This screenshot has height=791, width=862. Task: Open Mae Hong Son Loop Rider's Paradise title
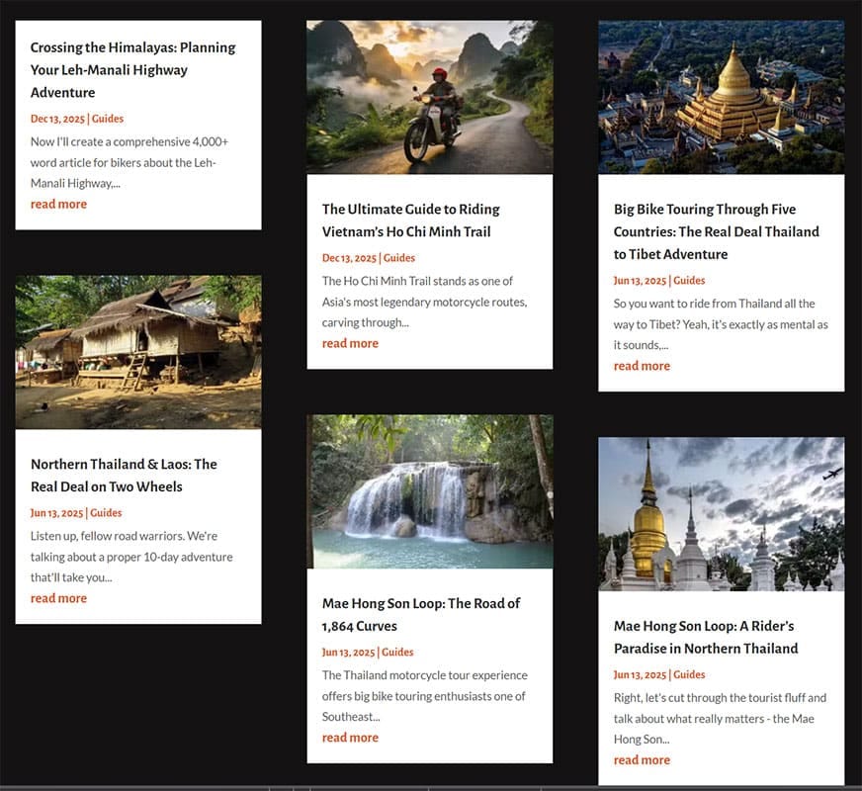(x=706, y=637)
